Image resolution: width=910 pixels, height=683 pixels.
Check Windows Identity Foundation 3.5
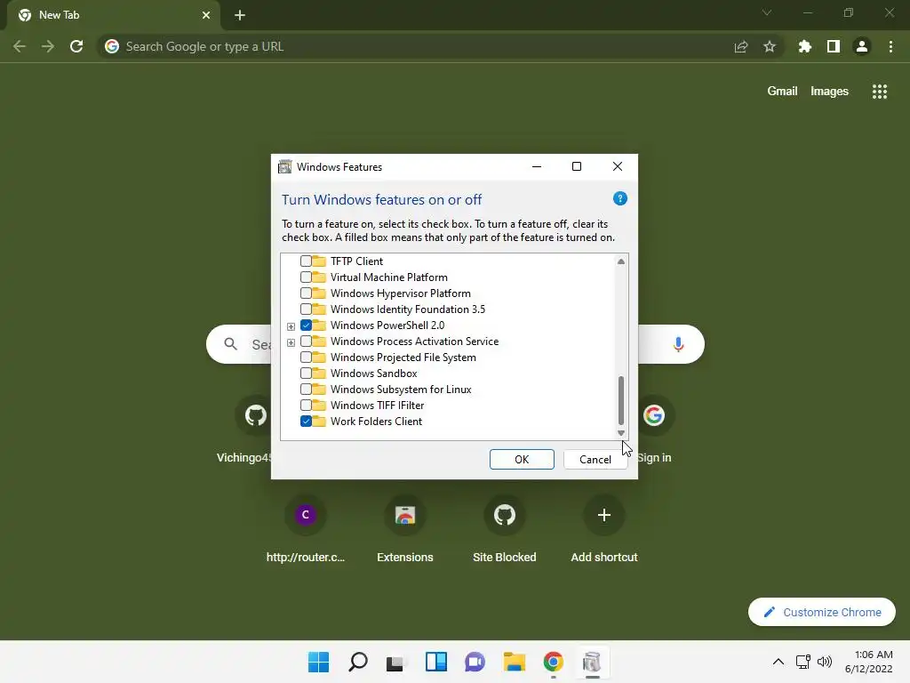coord(306,309)
